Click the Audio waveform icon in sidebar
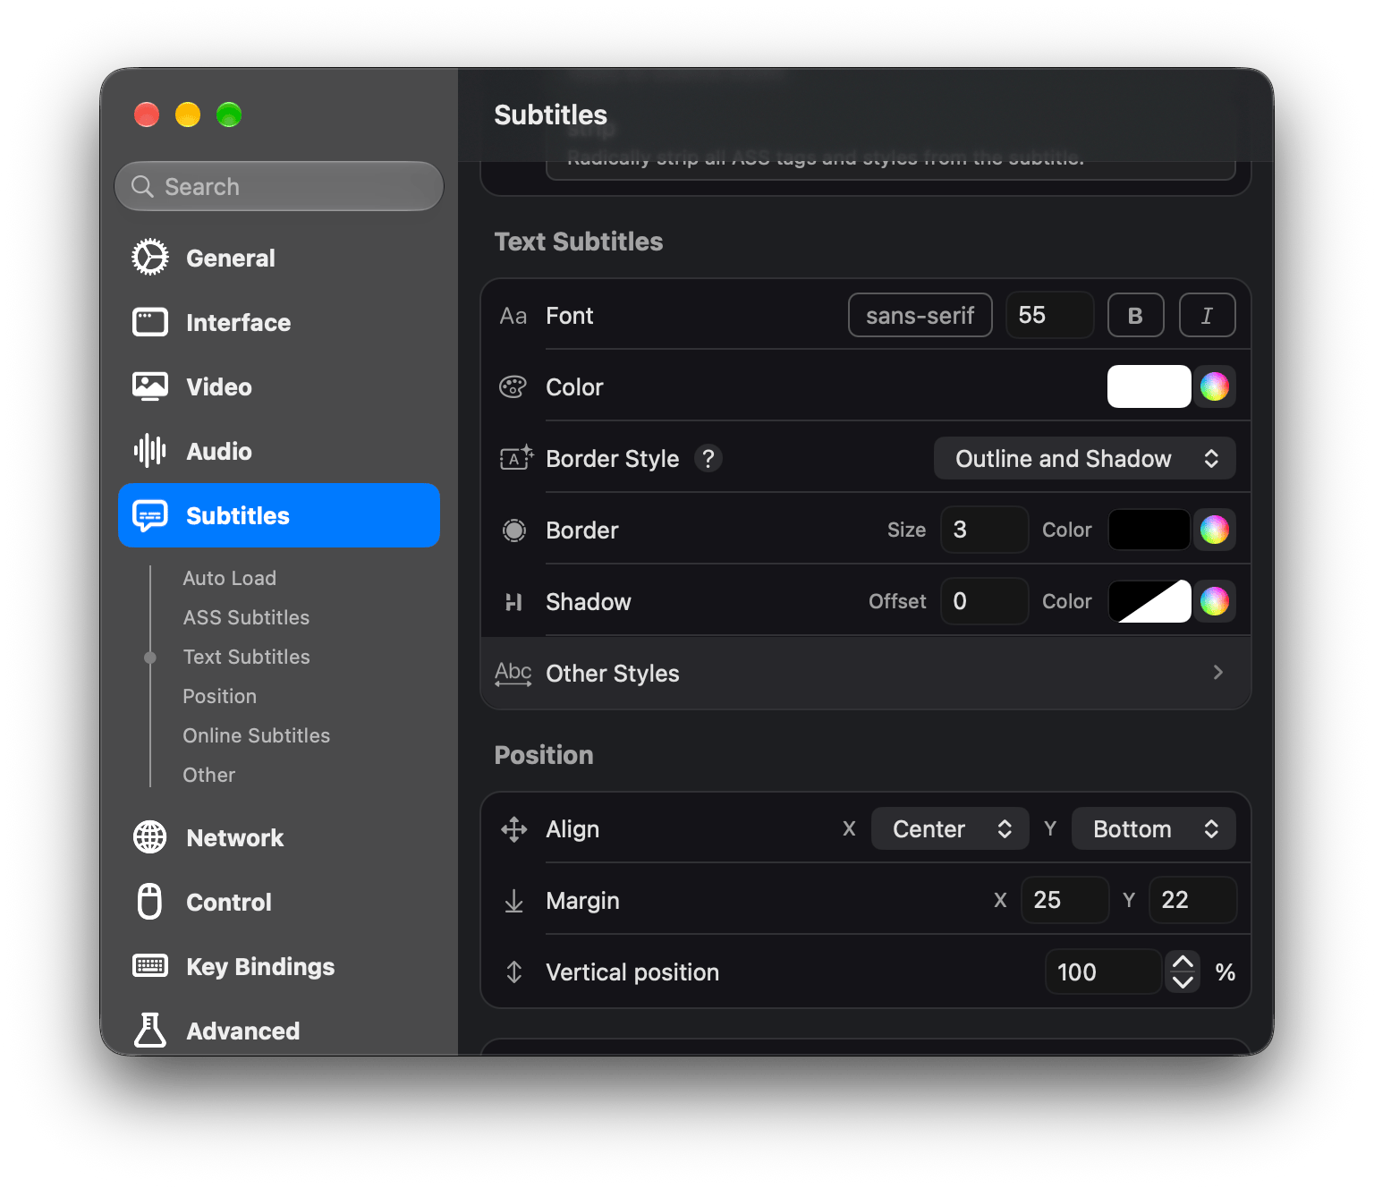The height and width of the screenshot is (1188, 1374). [x=150, y=451]
